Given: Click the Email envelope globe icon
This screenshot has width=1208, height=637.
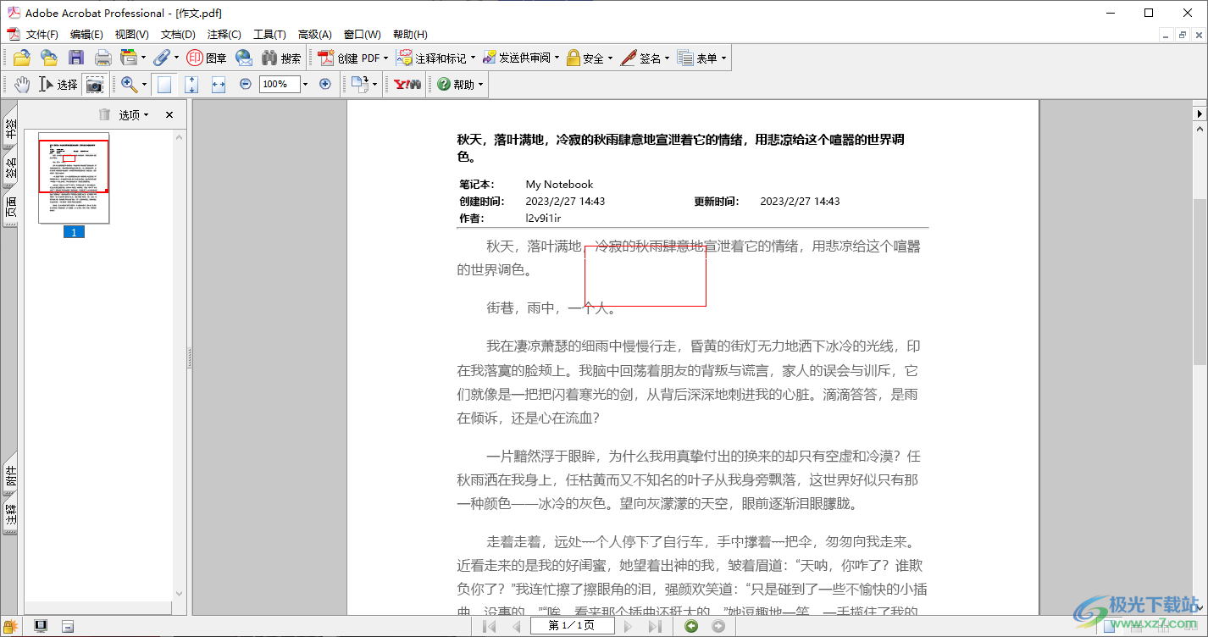Looking at the screenshot, I should pos(244,58).
